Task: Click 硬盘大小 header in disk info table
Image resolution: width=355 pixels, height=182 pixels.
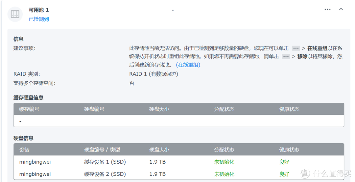Action: pos(159,150)
